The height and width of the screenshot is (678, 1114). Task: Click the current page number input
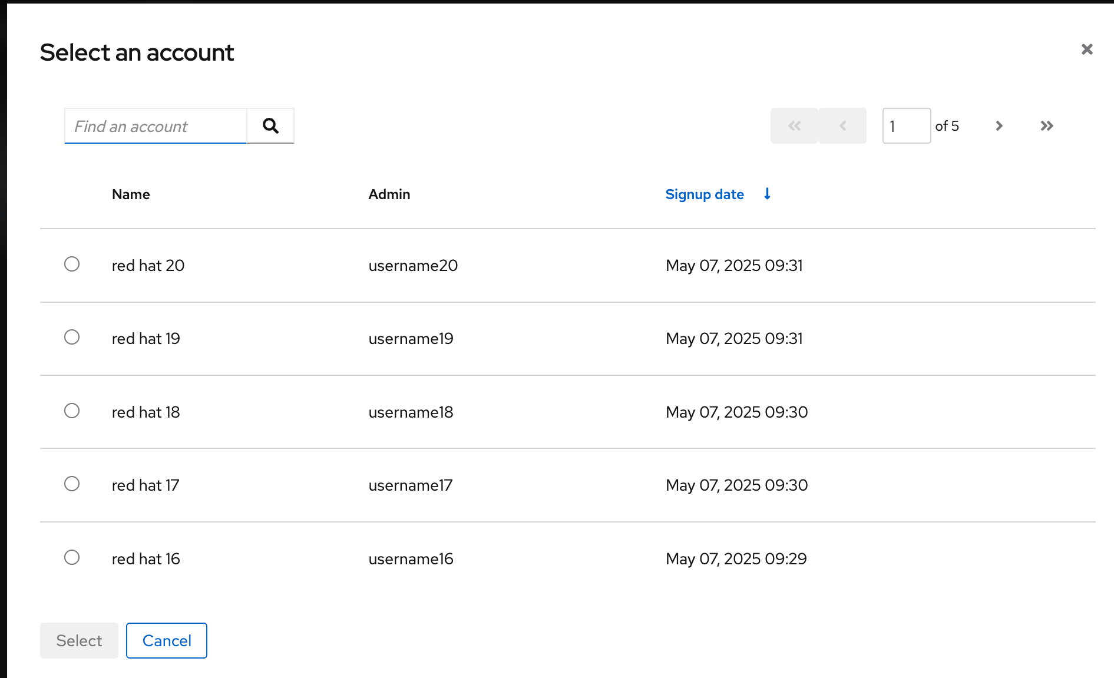click(x=906, y=125)
